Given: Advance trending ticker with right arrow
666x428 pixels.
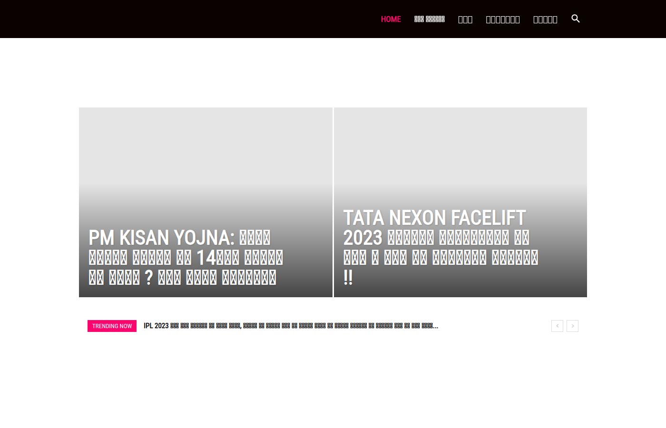Looking at the screenshot, I should [573, 326].
